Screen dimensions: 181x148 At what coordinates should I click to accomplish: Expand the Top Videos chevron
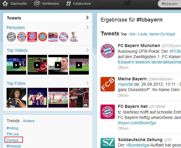(87, 50)
